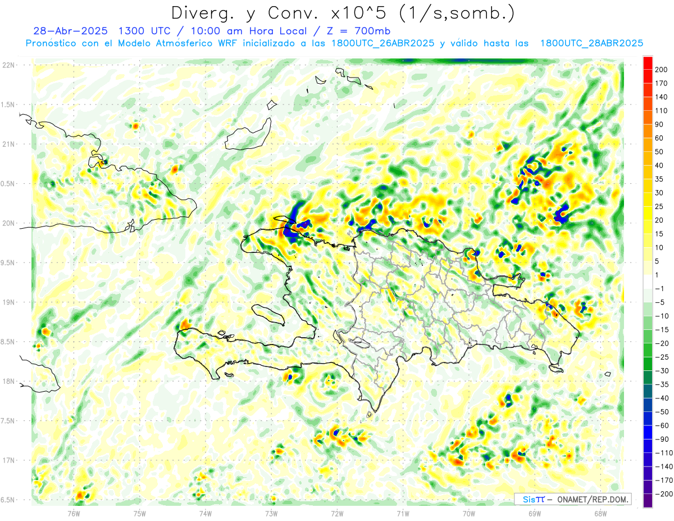Click the '6.5N' latitude label
Viewport: 674px width, 521px height.
click(x=8, y=500)
